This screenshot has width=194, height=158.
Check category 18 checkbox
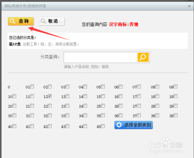pyautogui.click(x=157, y=96)
